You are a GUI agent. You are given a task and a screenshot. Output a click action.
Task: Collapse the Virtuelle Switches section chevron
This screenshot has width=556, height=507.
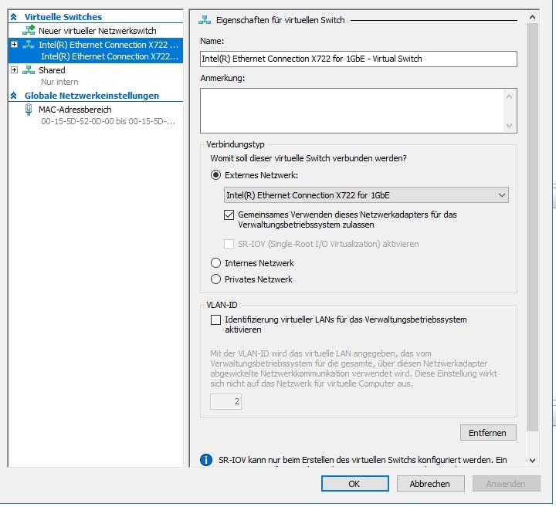[14, 17]
